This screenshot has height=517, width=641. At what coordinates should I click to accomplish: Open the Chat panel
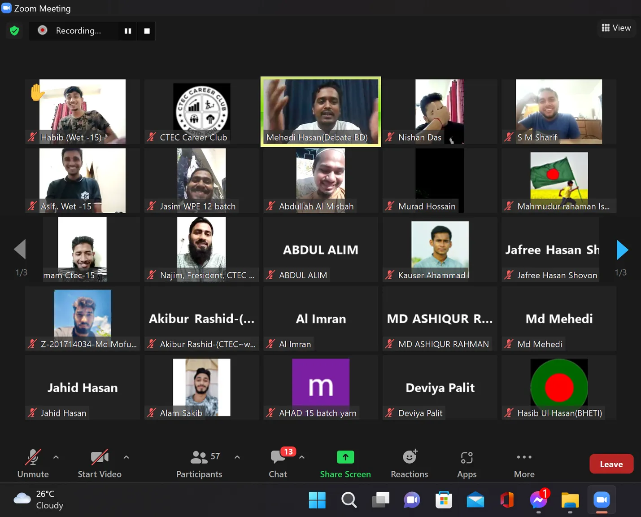(278, 464)
